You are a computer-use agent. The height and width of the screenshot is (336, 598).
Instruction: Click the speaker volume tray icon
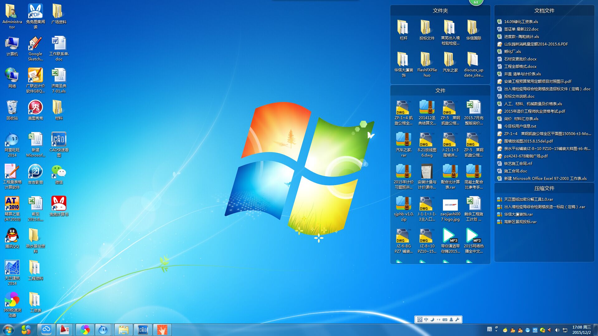pos(557,330)
